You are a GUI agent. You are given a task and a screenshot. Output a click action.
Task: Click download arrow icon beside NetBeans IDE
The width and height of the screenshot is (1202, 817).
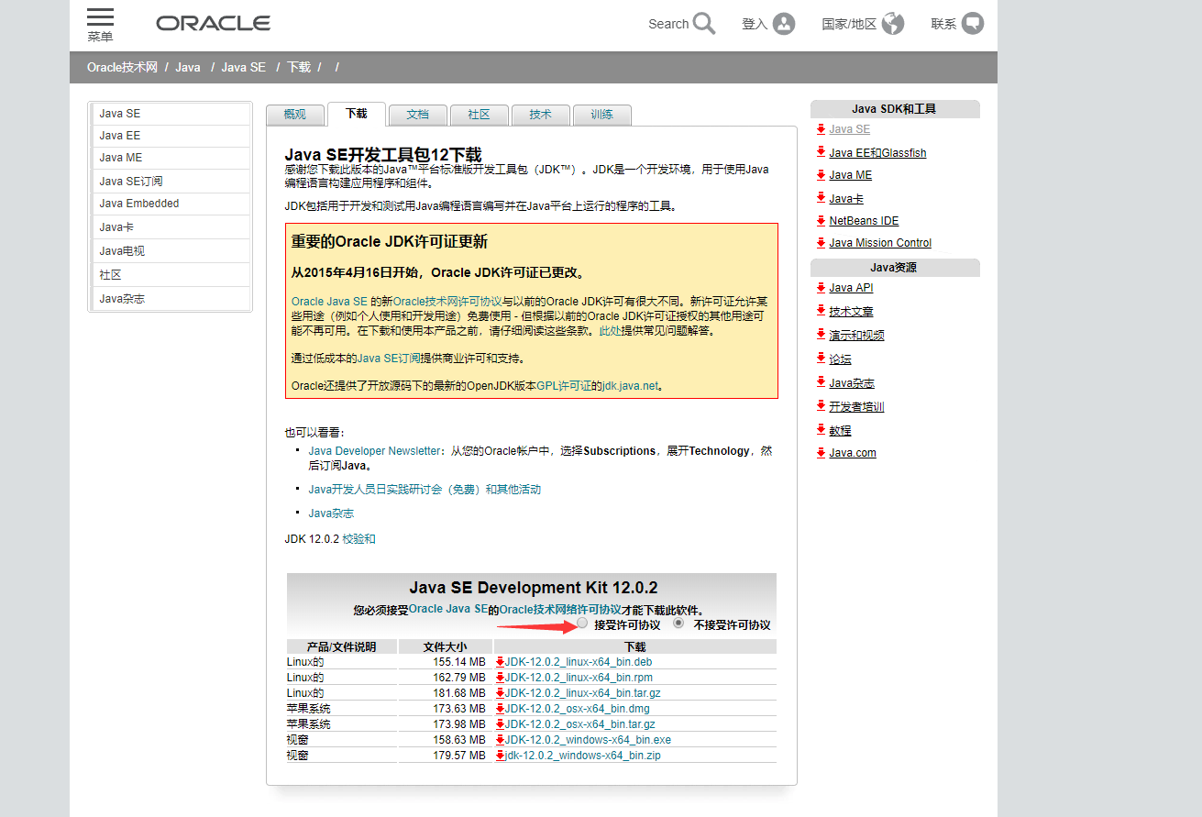tap(821, 220)
